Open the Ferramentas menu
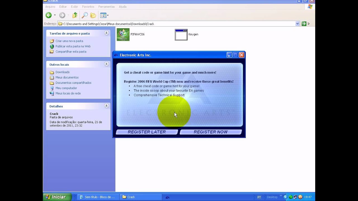 coord(106,6)
